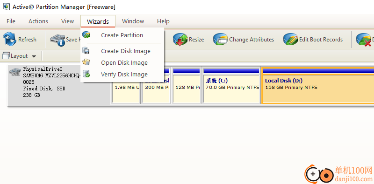374x184 pixels.
Task: Click the Resize toolbar label
Action: [x=196, y=40]
